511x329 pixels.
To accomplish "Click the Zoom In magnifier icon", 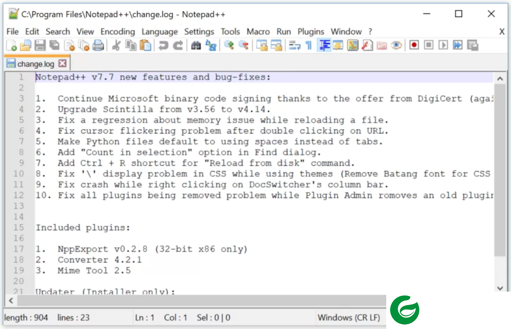I will pos(229,45).
